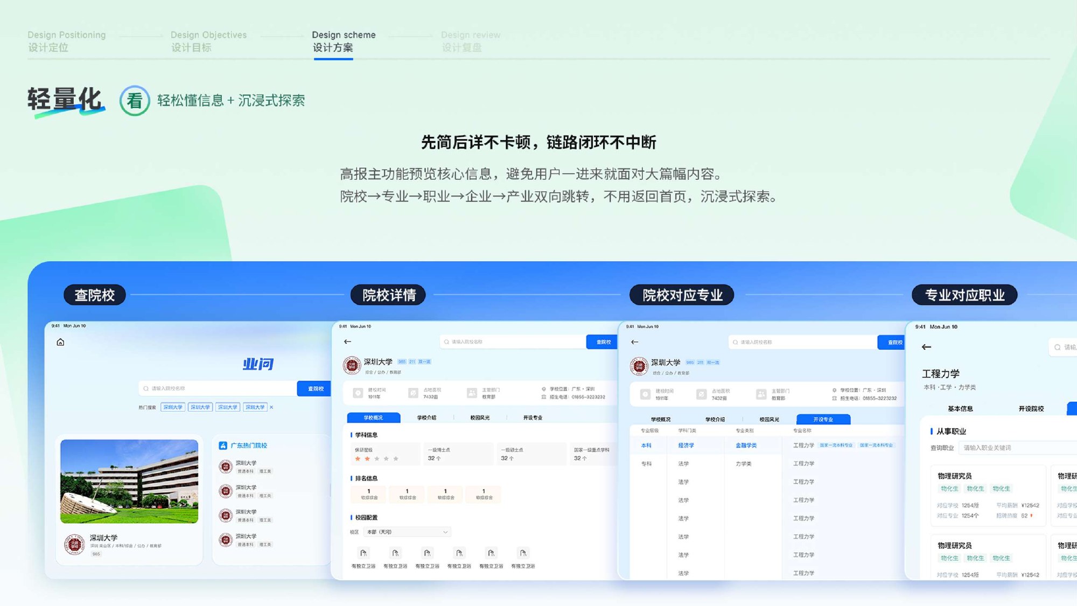This screenshot has height=606, width=1077.
Task: Click back arrow in 院校对应专业 screen
Action: point(634,342)
